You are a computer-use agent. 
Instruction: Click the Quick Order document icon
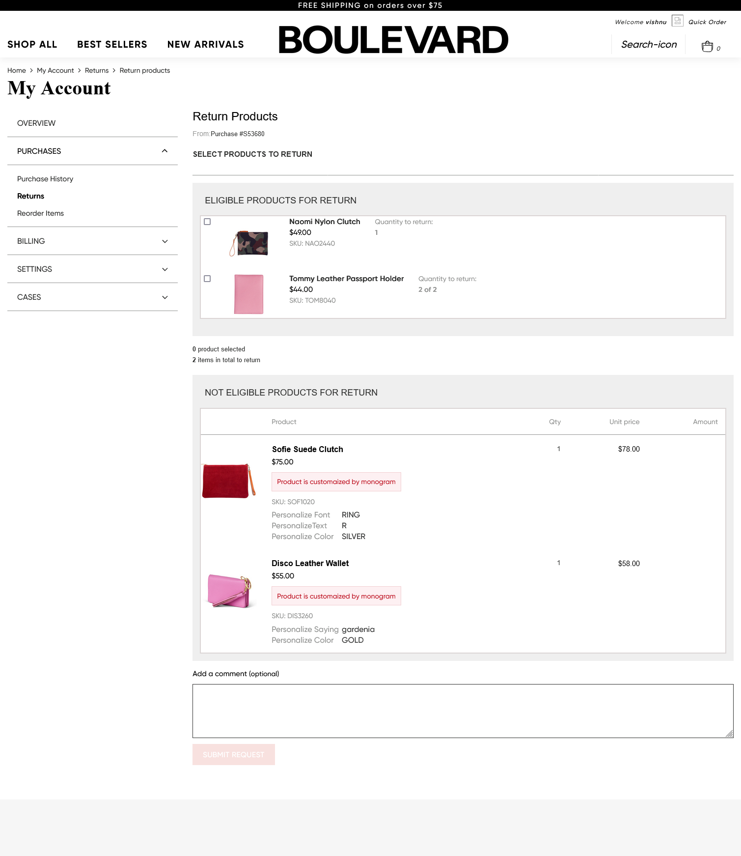coord(677,21)
